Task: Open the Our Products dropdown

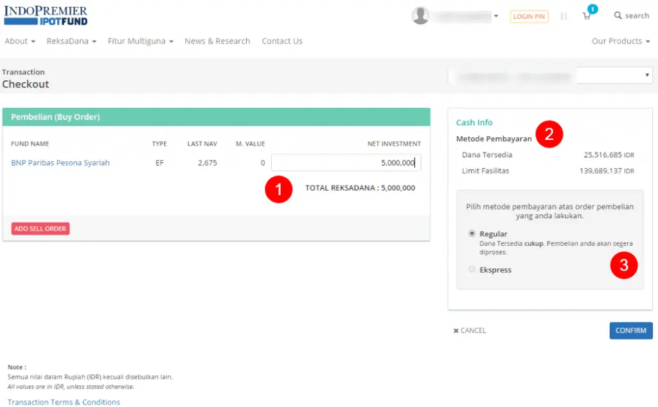Action: [620, 41]
